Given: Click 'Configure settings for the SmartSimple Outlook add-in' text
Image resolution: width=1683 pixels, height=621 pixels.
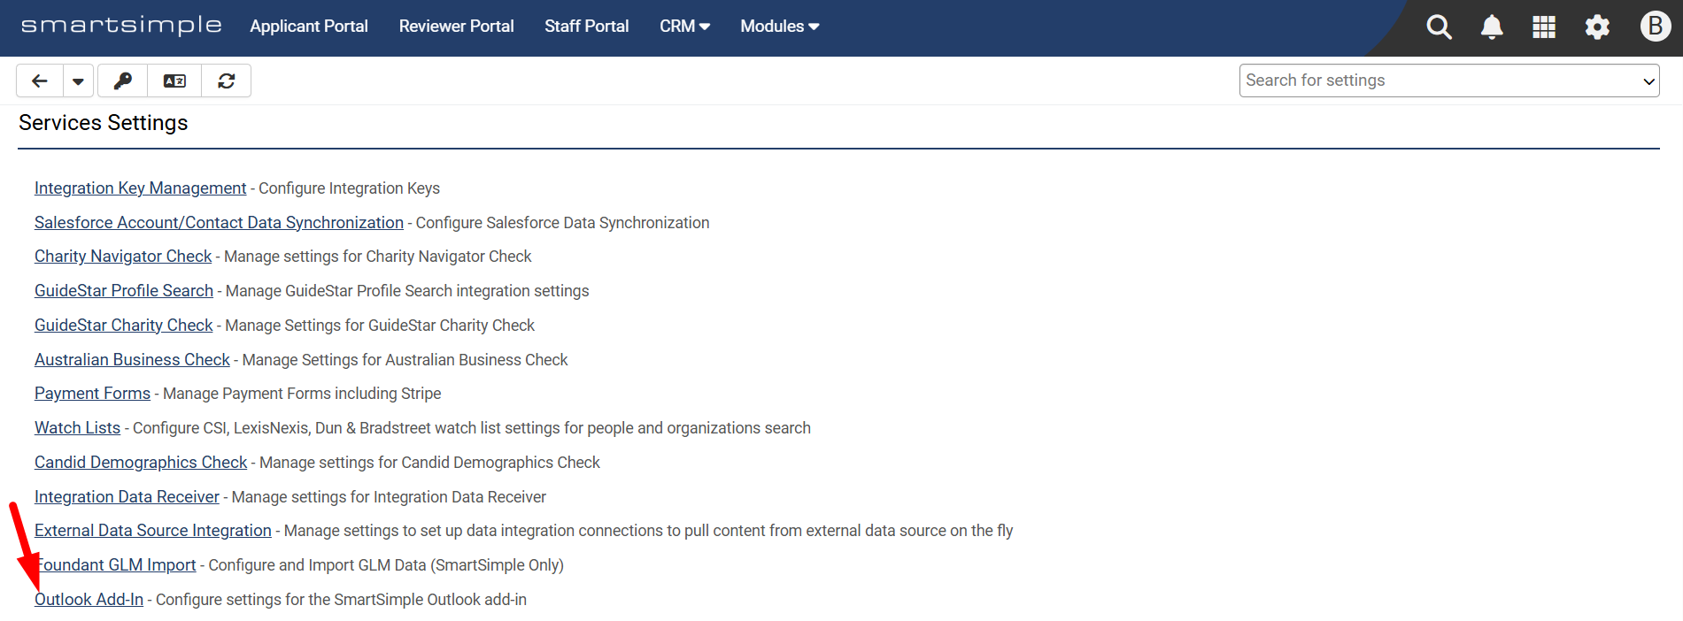Looking at the screenshot, I should pos(341,600).
